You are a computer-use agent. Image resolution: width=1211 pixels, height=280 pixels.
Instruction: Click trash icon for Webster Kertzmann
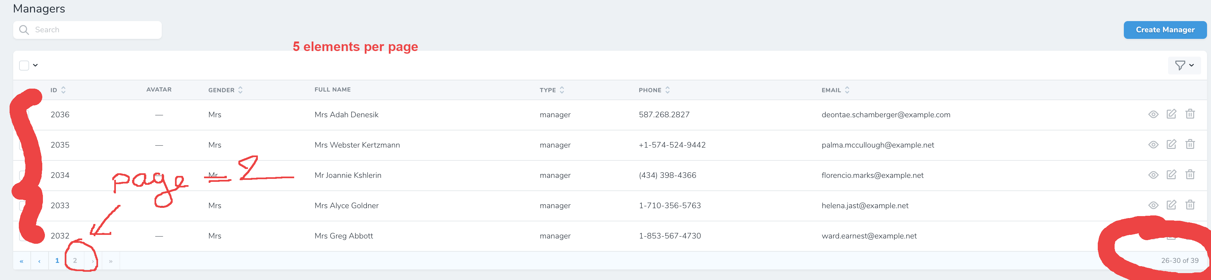coord(1190,145)
